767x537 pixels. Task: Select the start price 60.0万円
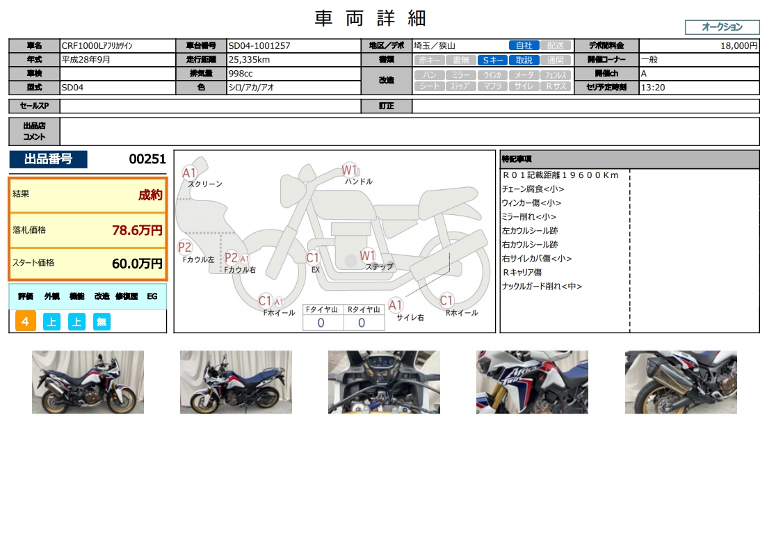point(137,264)
